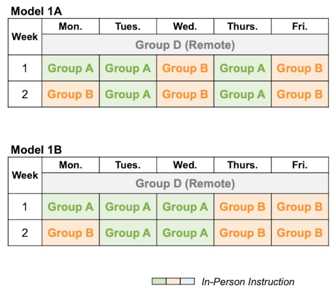The height and width of the screenshot is (288, 336).
Task: Click Model 1A Week 1 Thursday Group A cell
Action: (242, 68)
